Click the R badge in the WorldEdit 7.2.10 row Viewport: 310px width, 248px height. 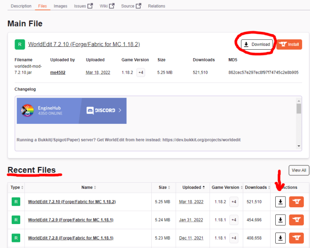16,202
